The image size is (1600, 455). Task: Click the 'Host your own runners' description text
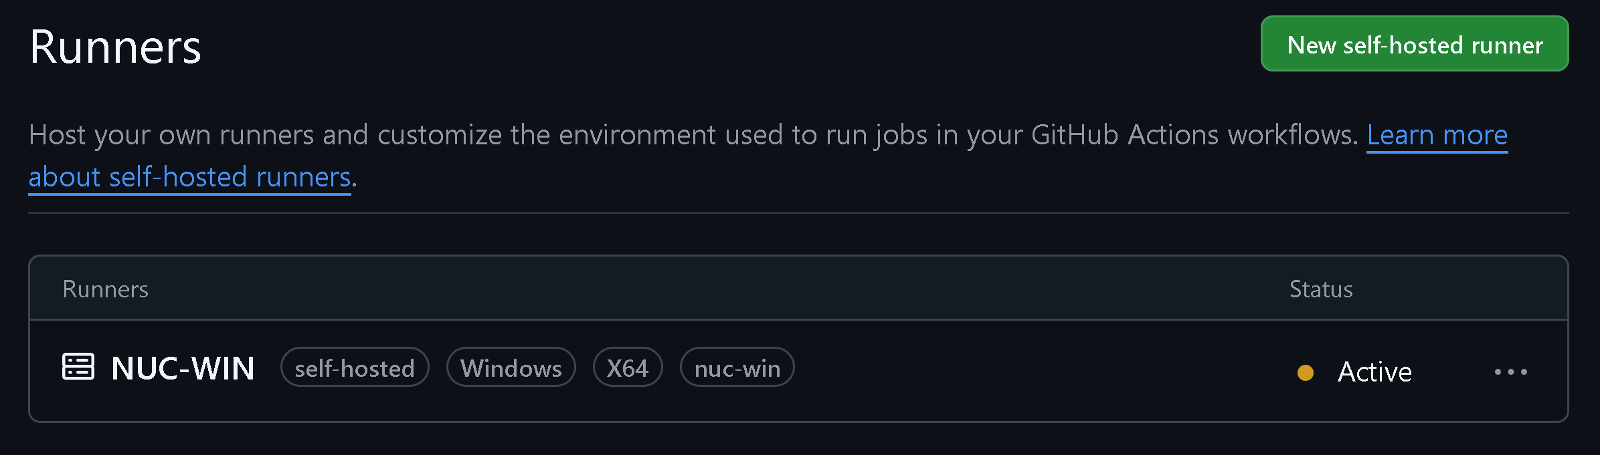(x=171, y=135)
